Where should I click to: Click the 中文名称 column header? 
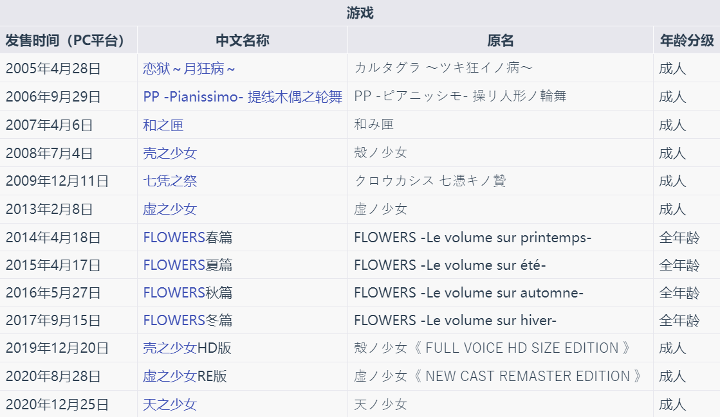tap(243, 40)
